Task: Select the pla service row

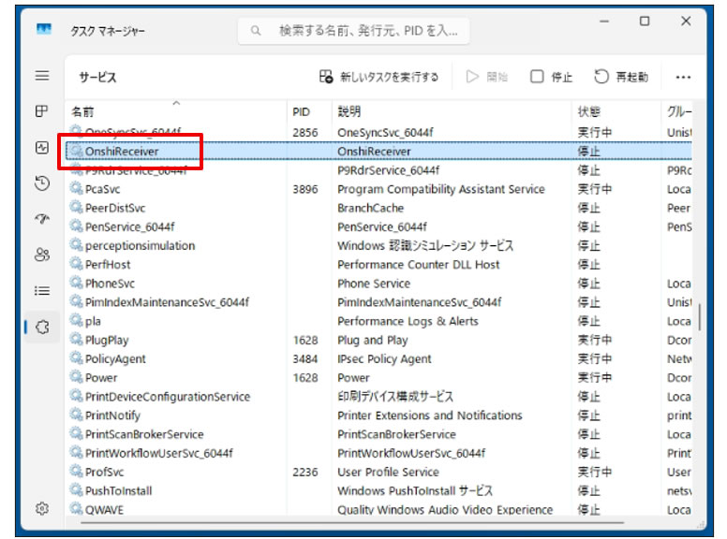Action: (x=378, y=321)
